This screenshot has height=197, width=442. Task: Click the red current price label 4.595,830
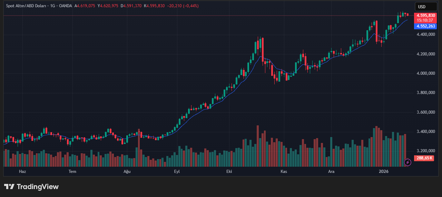(x=426, y=15)
